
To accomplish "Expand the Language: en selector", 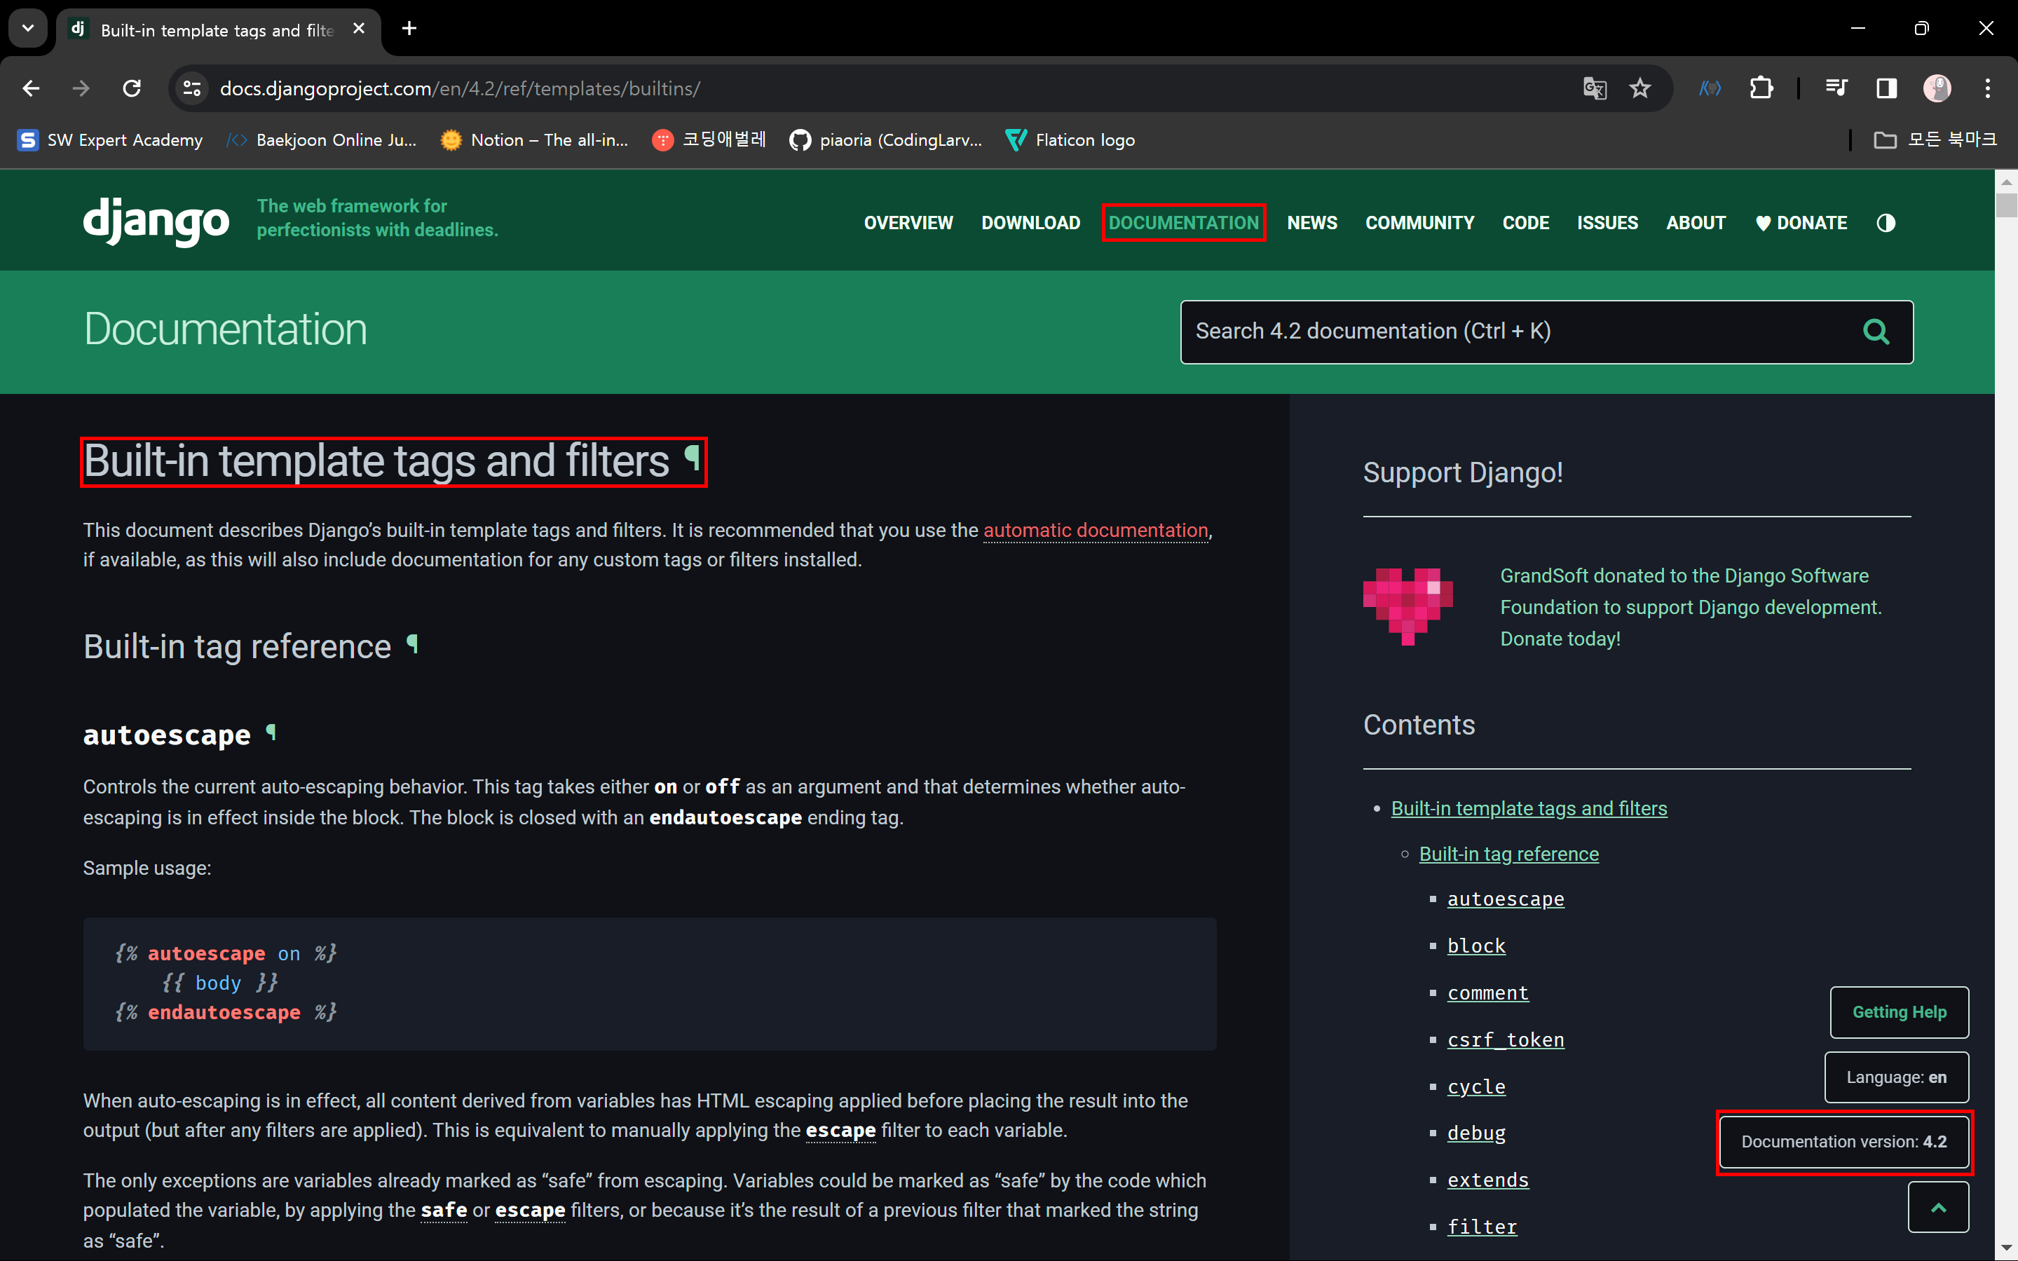I will [x=1895, y=1077].
